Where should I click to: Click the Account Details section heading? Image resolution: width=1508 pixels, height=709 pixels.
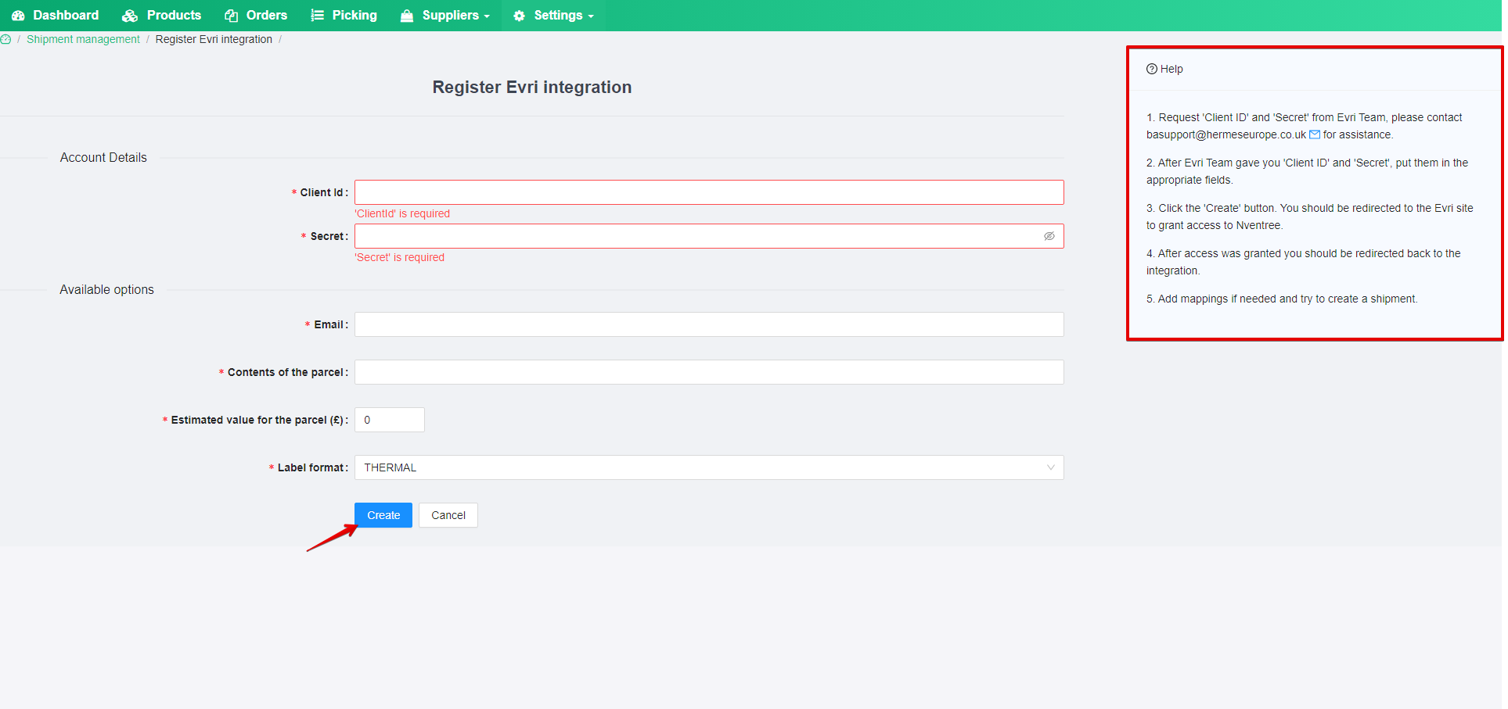tap(103, 157)
